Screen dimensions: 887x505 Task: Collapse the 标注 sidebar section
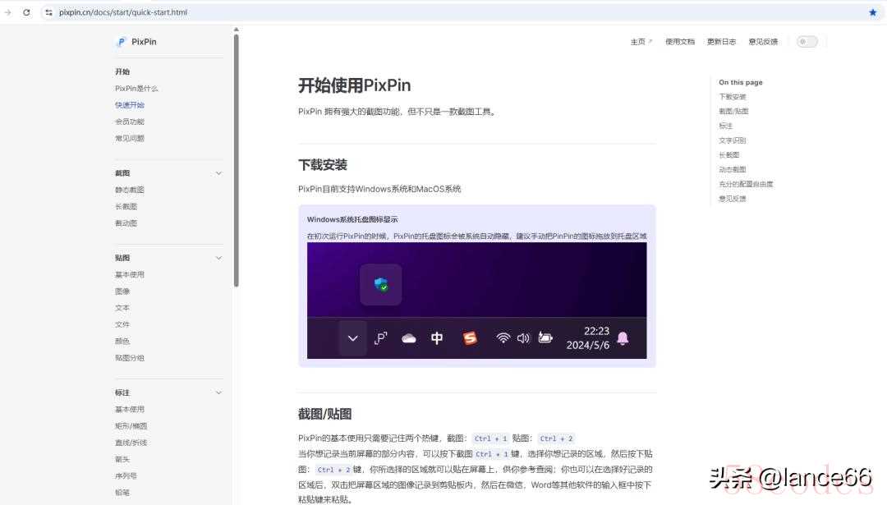point(218,393)
